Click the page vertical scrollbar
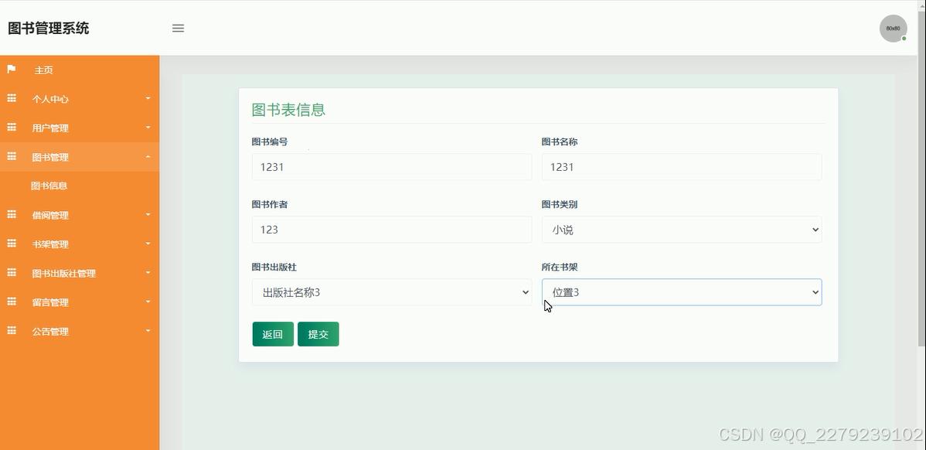Image resolution: width=926 pixels, height=450 pixels. pos(922,177)
